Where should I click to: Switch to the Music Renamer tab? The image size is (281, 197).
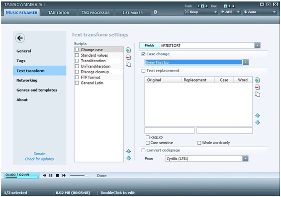(22, 12)
